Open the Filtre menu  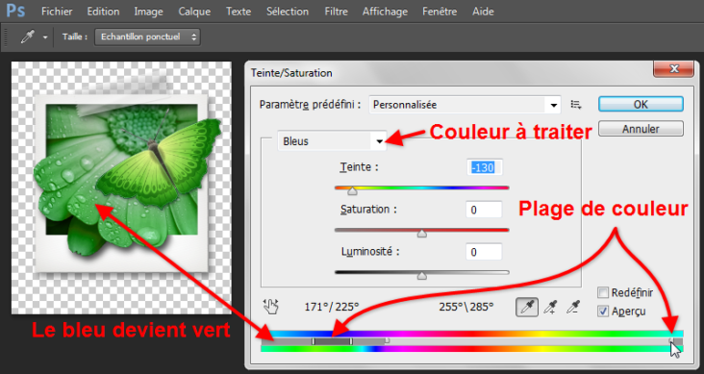[x=337, y=12]
